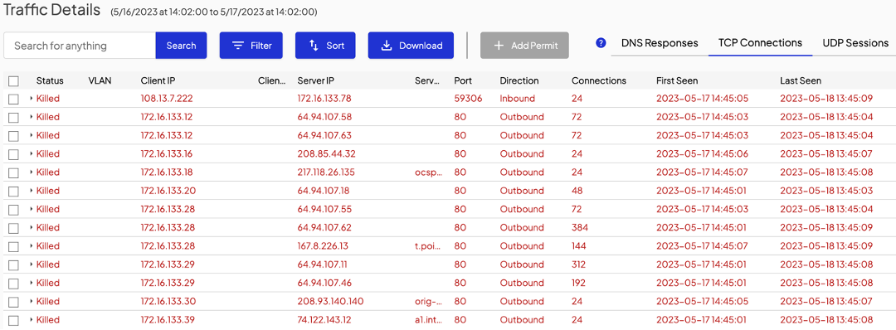The image size is (896, 330).
Task: Switch to the DNS Responses tab
Action: pyautogui.click(x=660, y=43)
